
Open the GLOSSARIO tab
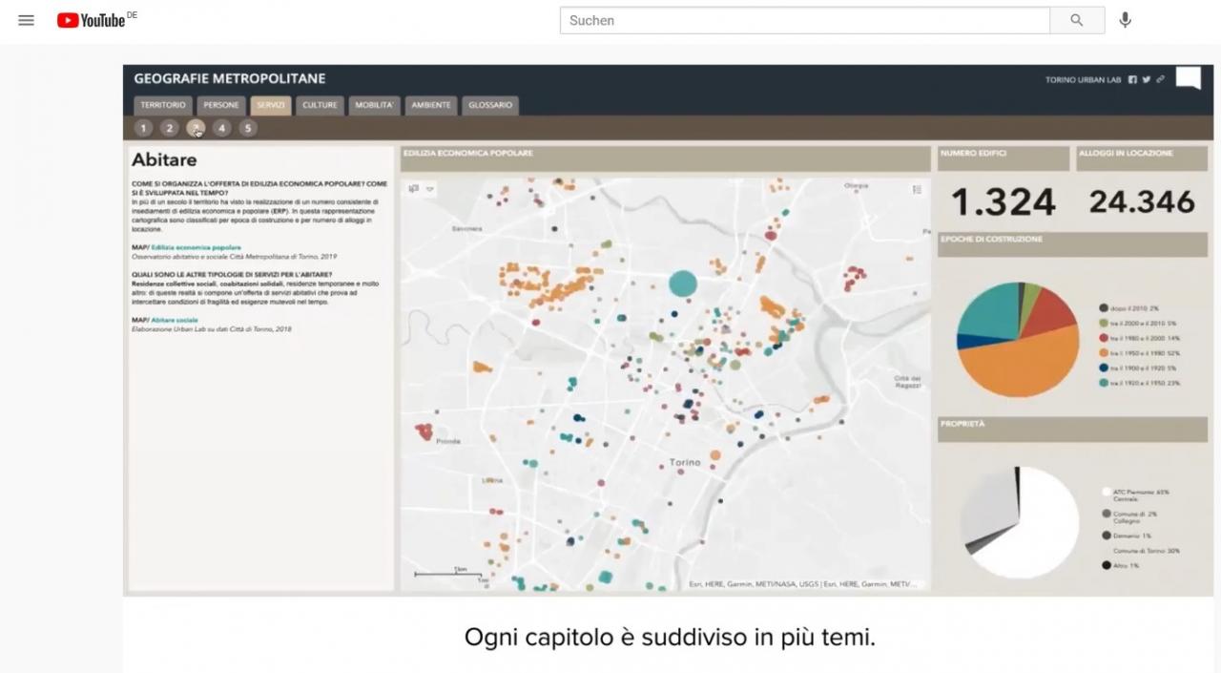490,105
